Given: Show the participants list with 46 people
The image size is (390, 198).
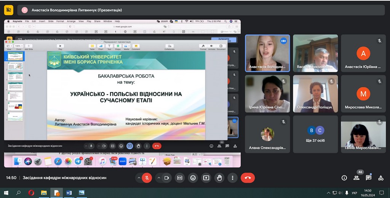Looking at the screenshot, I should click(356, 178).
